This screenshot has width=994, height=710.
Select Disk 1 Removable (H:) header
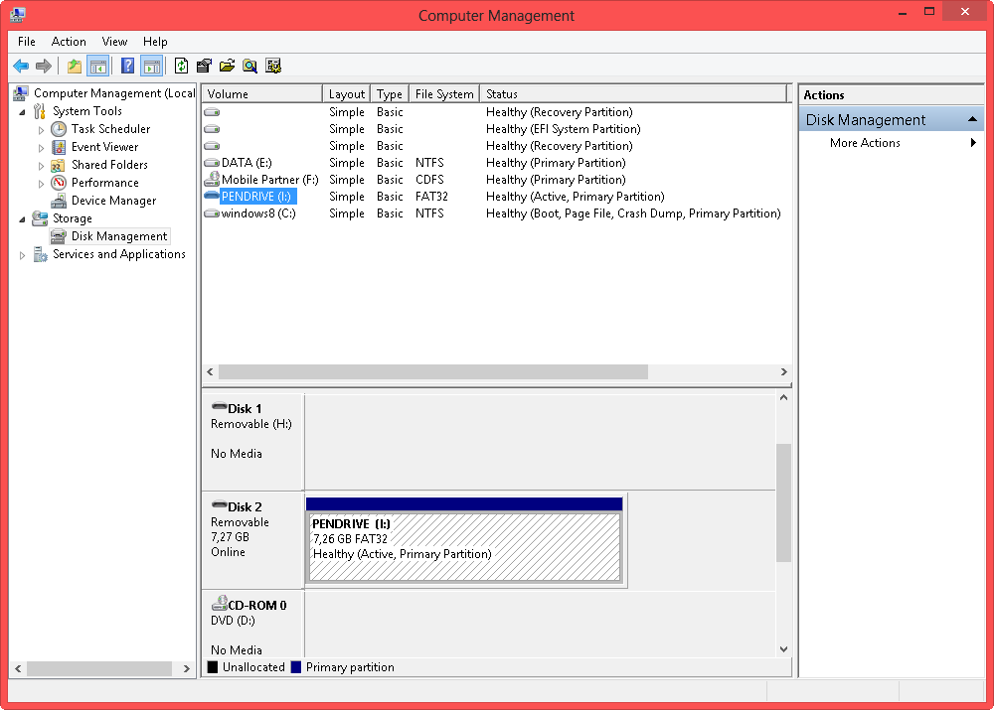pyautogui.click(x=252, y=442)
